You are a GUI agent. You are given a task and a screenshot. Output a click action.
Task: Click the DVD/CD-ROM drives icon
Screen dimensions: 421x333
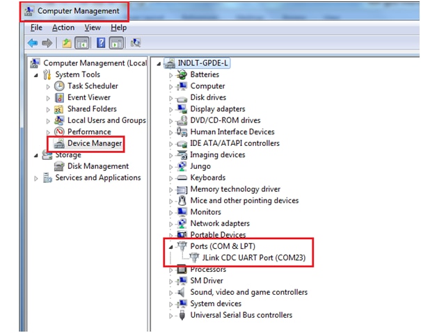182,120
